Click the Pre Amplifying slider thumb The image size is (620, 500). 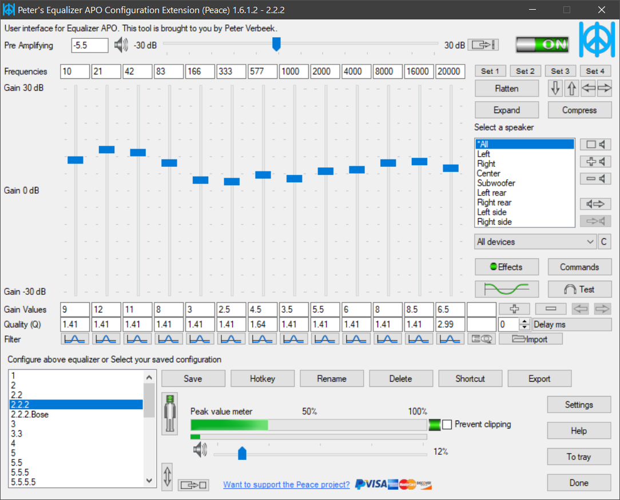pos(276,44)
